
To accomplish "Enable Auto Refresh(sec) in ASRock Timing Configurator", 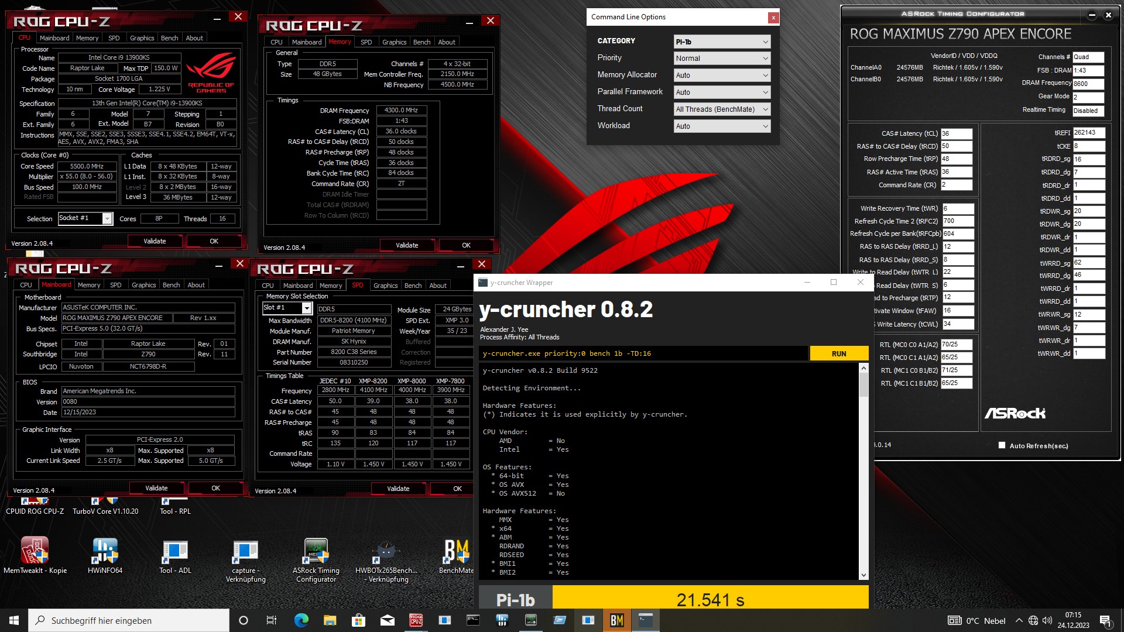I will pos(1002,445).
